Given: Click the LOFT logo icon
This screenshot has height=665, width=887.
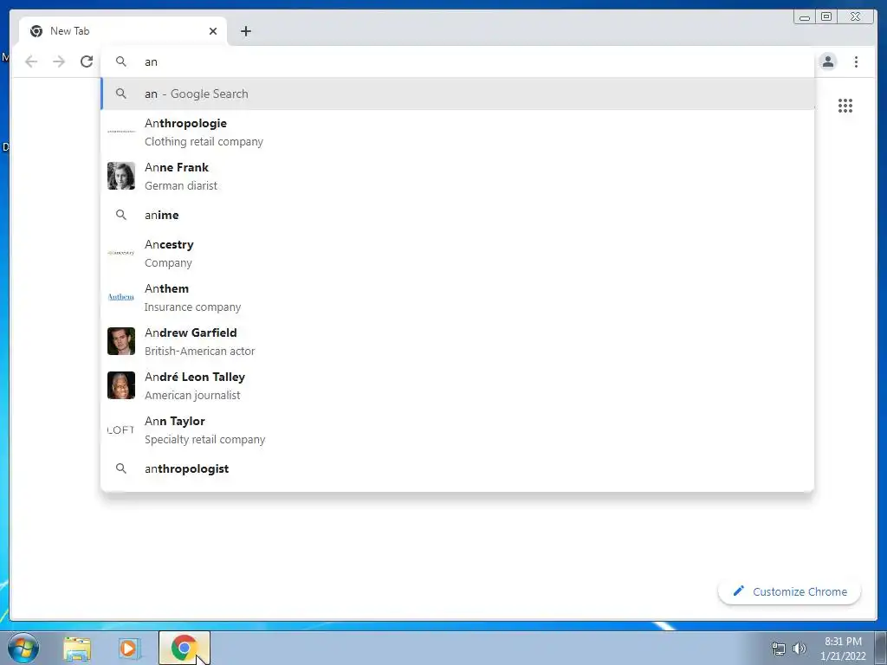Looking at the screenshot, I should (121, 429).
